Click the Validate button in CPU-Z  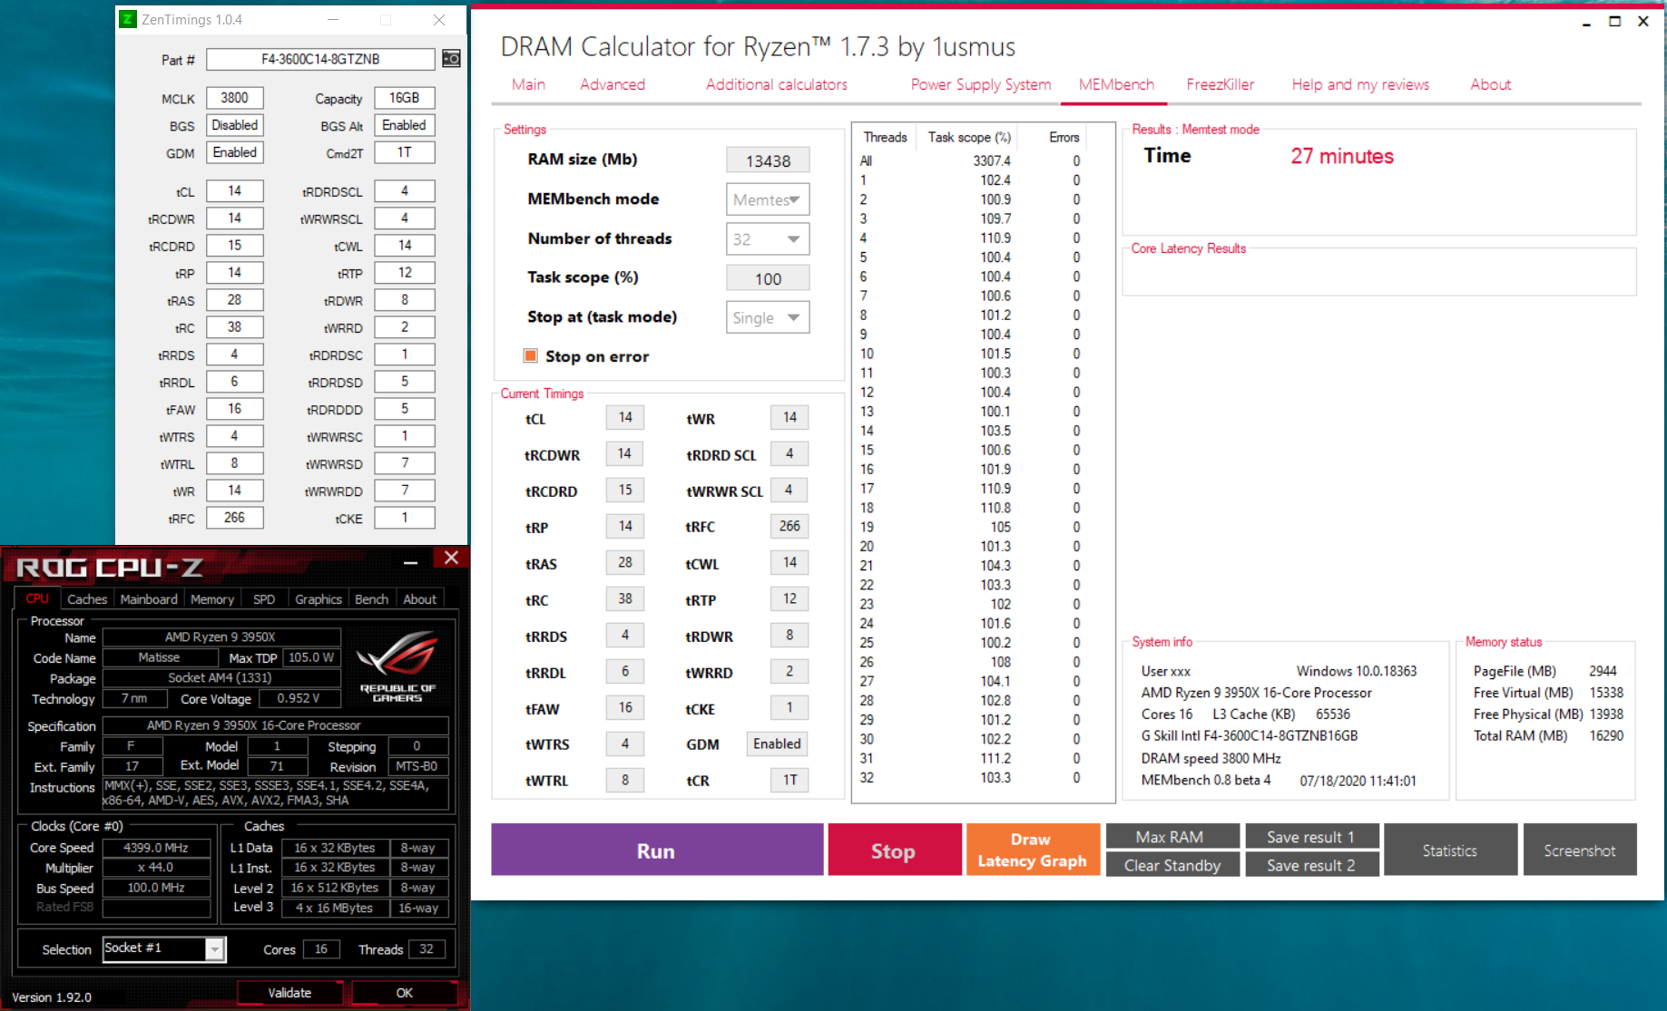pos(289,993)
